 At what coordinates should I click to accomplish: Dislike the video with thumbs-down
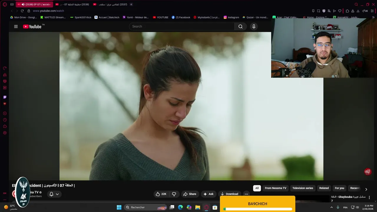[x=174, y=194]
